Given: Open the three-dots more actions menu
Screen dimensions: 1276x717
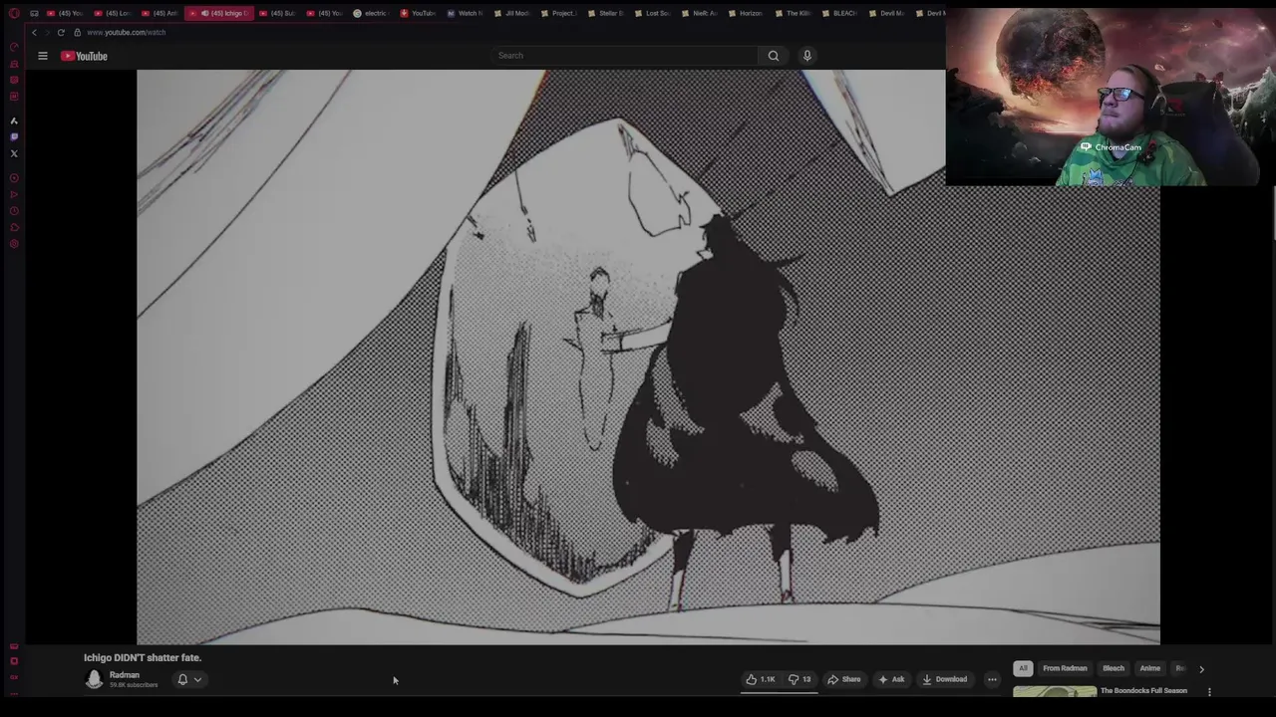Looking at the screenshot, I should (992, 679).
